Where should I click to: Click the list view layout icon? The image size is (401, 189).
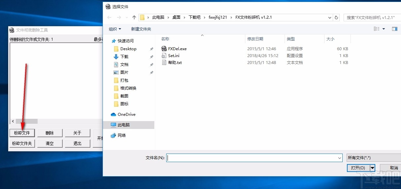(376, 29)
